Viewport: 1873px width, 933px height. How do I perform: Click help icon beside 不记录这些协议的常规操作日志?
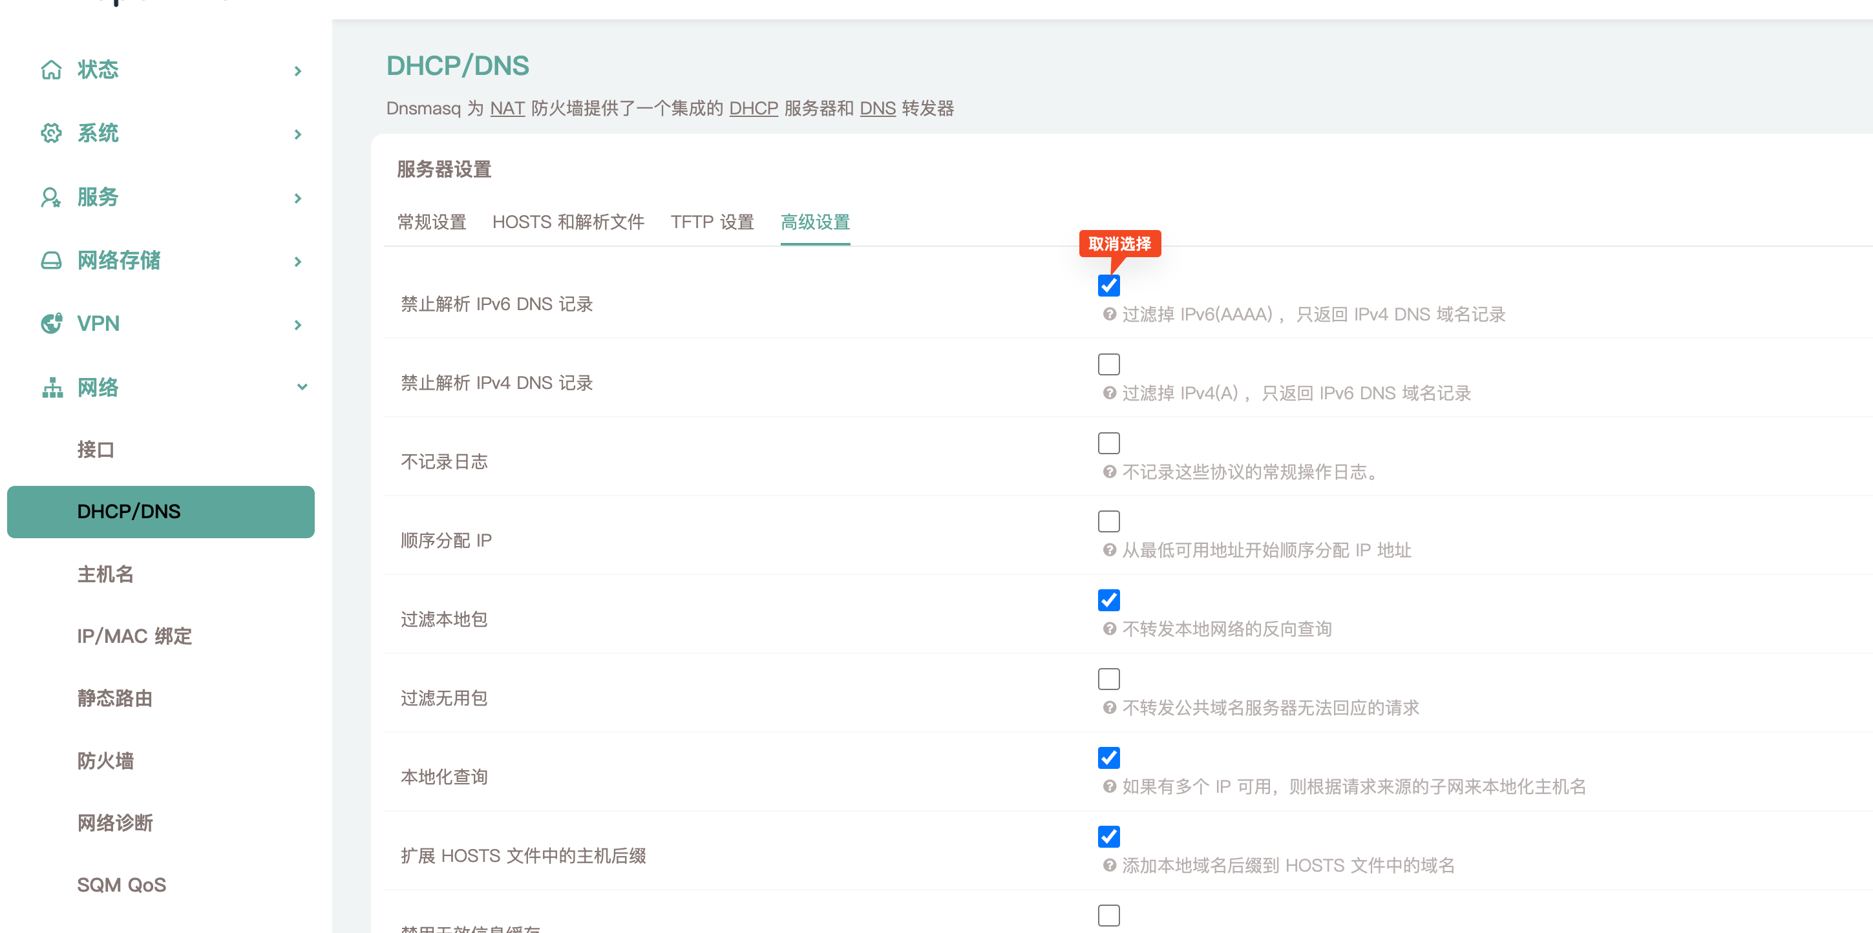coord(1110,472)
